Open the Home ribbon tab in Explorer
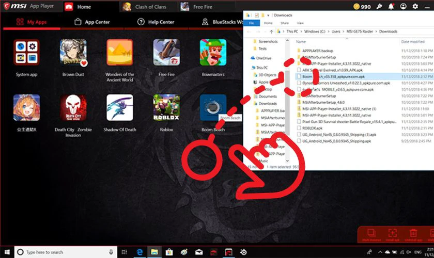 click(x=268, y=23)
